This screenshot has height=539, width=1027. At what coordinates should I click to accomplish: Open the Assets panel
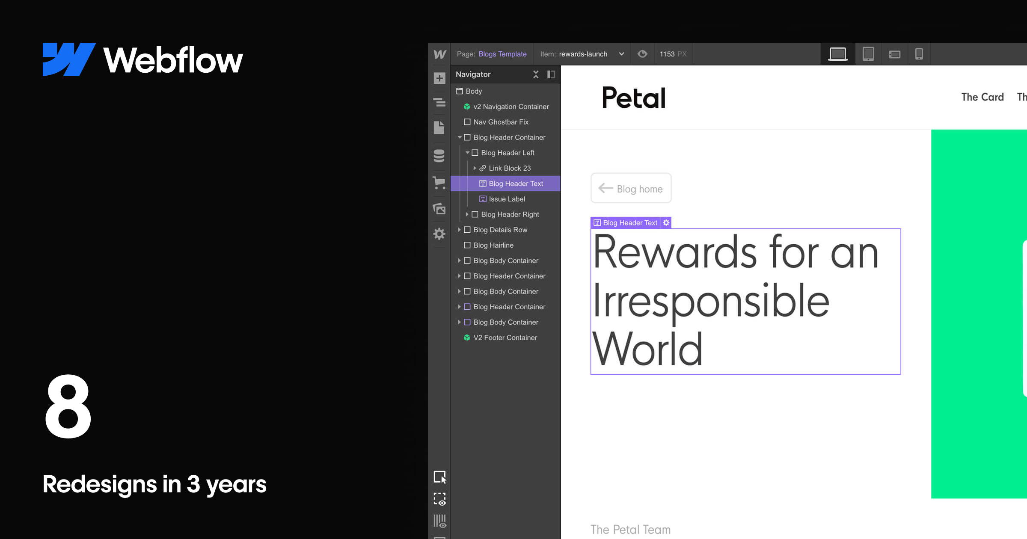pos(439,209)
